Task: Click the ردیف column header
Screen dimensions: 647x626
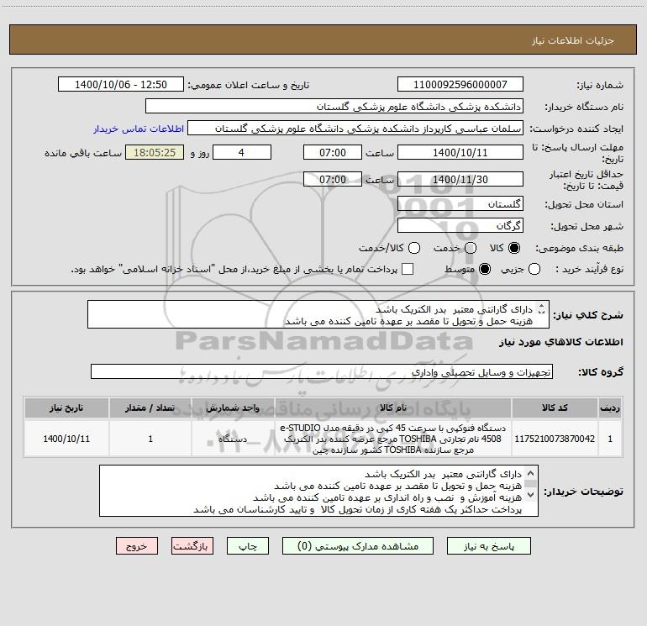Action: [x=610, y=408]
